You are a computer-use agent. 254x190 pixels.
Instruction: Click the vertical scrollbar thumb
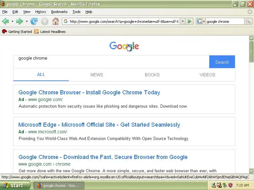click(x=251, y=51)
